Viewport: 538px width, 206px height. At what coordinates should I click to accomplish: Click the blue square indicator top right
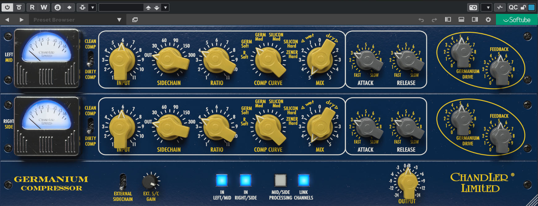click(x=531, y=7)
